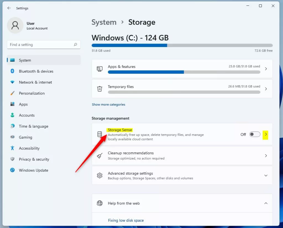Open Temporary files via its chevron
The image size is (283, 228).
(266, 89)
